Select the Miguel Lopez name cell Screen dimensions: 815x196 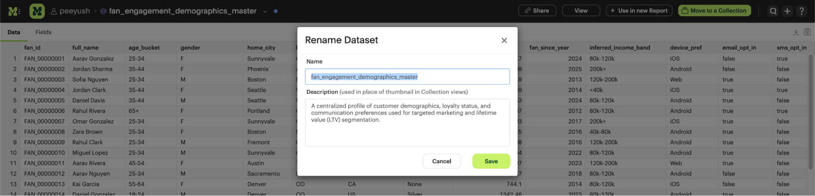click(x=90, y=153)
